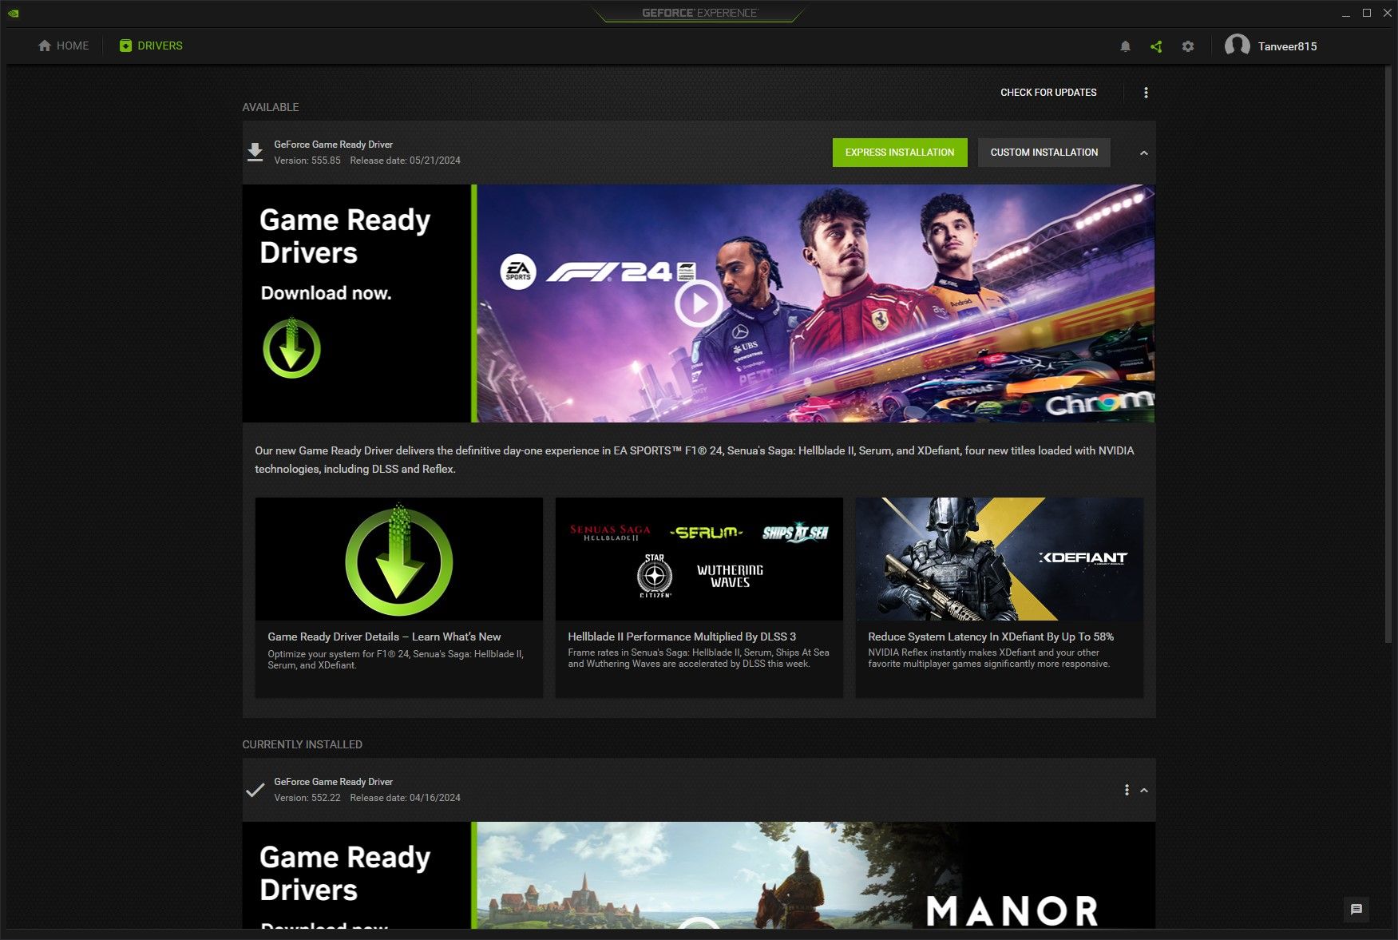Click the Tanveer815 user avatar
This screenshot has width=1398, height=940.
1237,46
